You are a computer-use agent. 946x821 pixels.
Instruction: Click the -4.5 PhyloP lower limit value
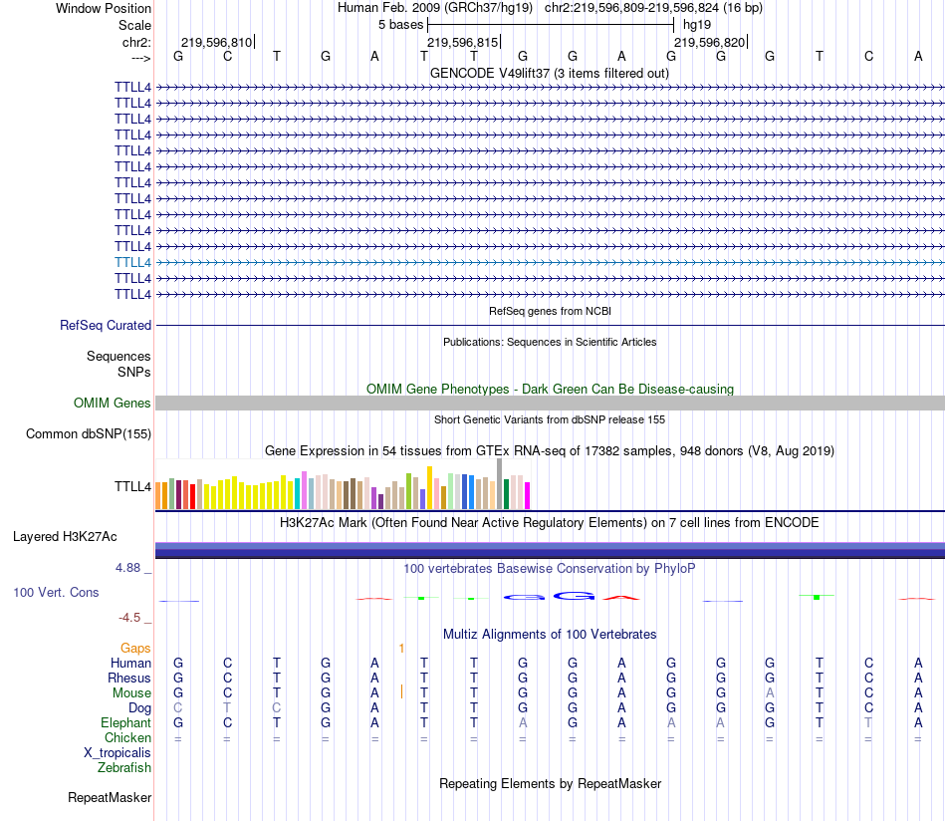(x=129, y=618)
